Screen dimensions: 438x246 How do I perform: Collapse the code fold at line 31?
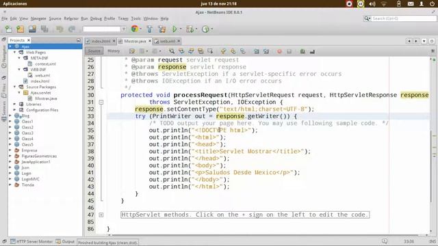coord(101,102)
